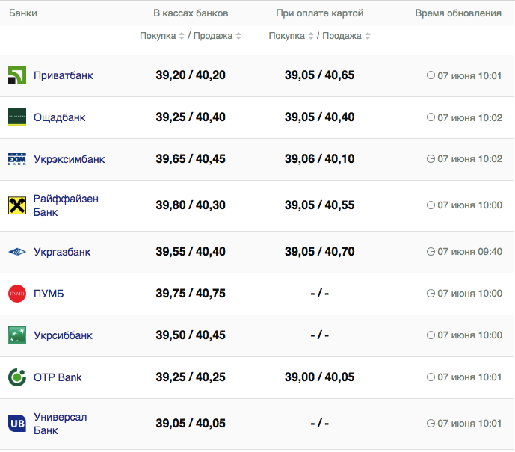Click the Универсал Банк logo icon
Viewport: 515px width, 452px height.
[x=17, y=424]
